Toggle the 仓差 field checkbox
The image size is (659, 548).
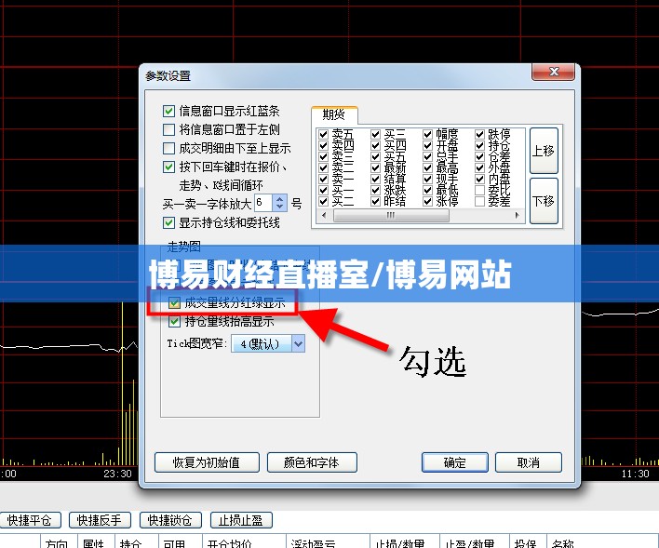(479, 156)
